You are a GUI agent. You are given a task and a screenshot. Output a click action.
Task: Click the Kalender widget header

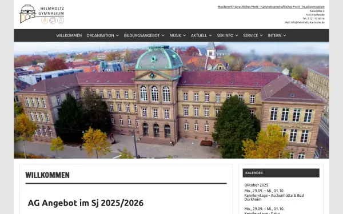tap(281, 173)
